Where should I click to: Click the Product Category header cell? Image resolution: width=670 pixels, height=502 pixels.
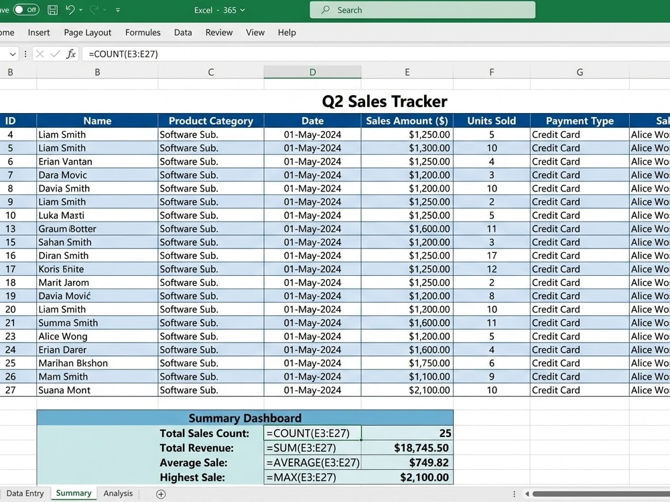pyautogui.click(x=210, y=120)
